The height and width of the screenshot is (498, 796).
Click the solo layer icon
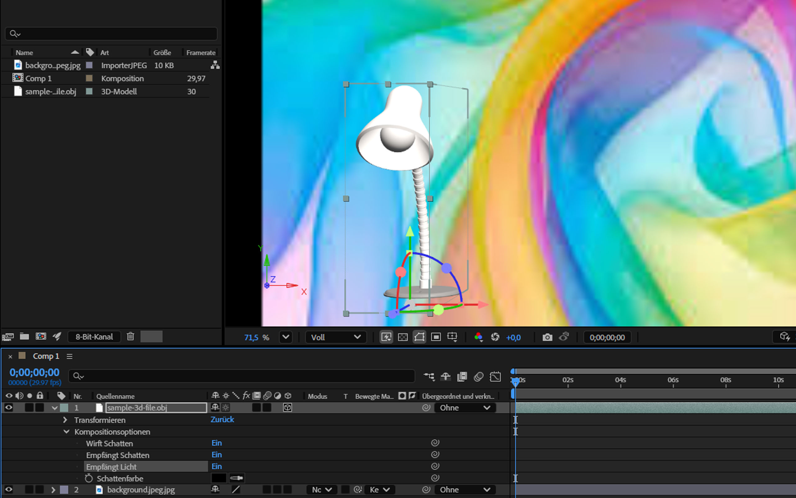pyautogui.click(x=27, y=407)
